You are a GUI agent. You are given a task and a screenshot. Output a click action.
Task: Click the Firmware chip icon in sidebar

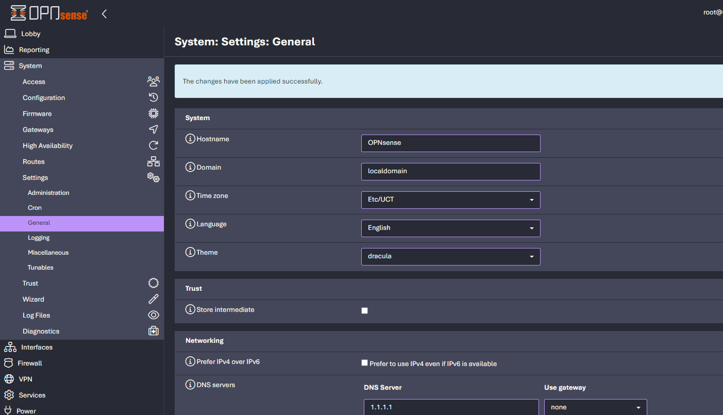click(x=153, y=113)
